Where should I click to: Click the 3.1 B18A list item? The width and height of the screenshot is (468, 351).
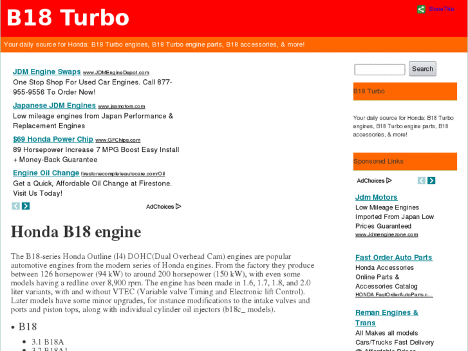click(x=48, y=342)
